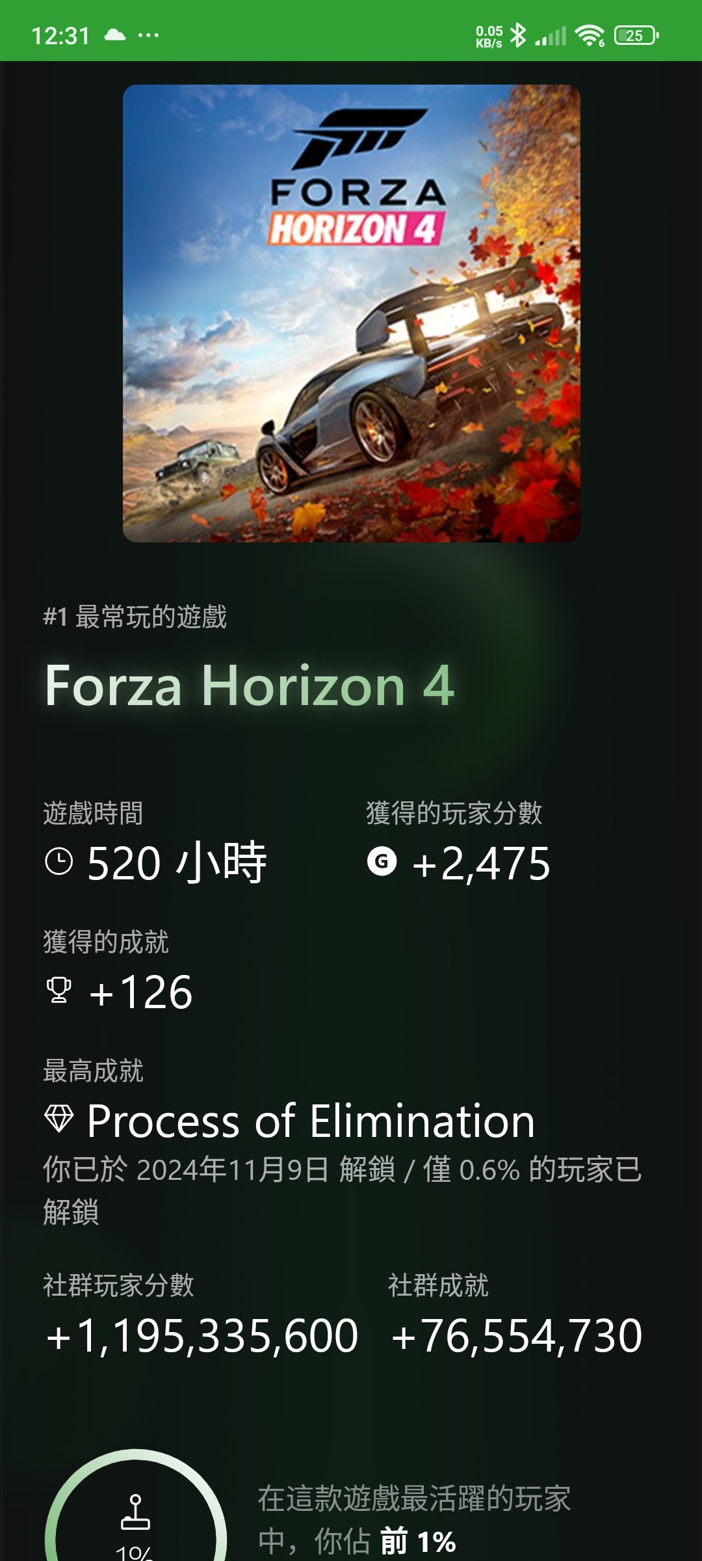This screenshot has width=702, height=1561.
Task: Tap the cellular signal bars icon
Action: click(551, 36)
